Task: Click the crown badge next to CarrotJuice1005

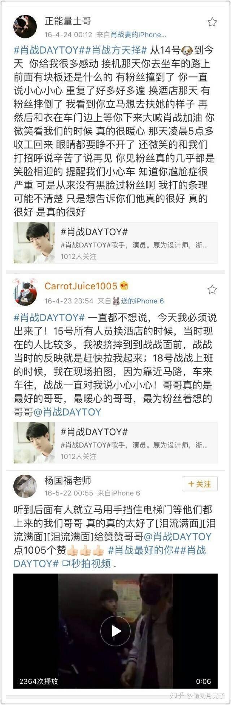Action: pyautogui.click(x=124, y=286)
